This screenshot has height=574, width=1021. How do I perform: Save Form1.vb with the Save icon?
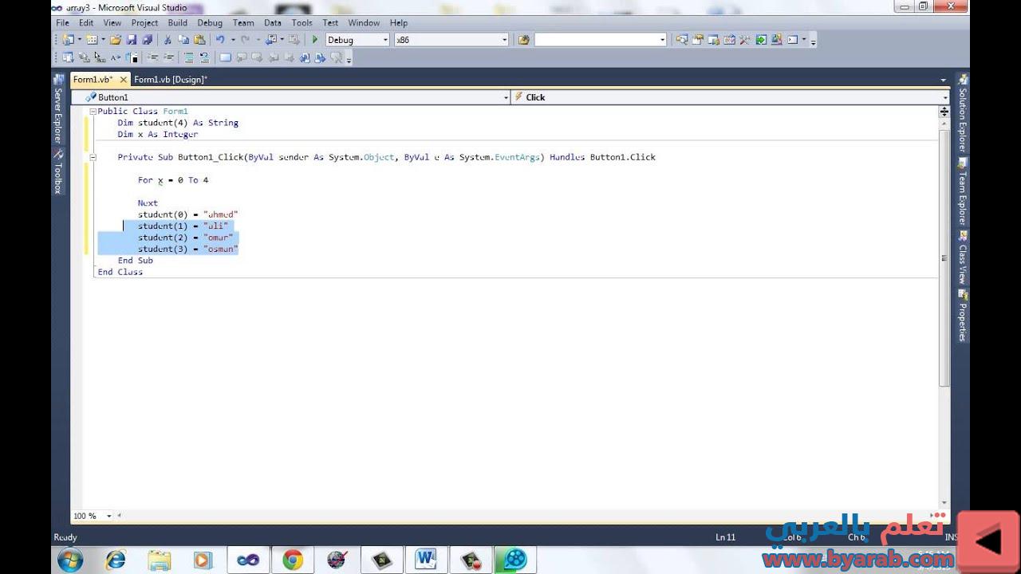132,40
